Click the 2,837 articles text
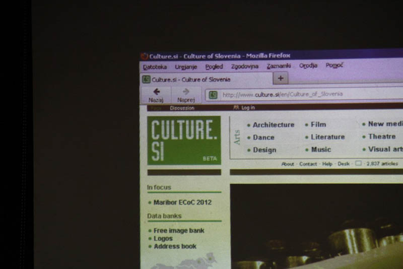403x269 pixels. (x=382, y=163)
